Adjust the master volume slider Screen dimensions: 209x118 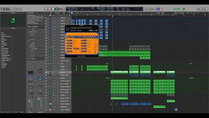tap(179, 9)
